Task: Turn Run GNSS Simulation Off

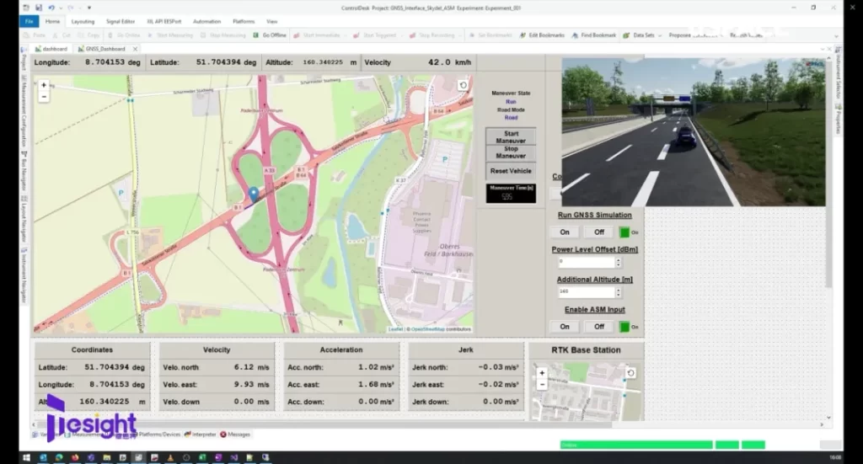Action: pos(598,232)
